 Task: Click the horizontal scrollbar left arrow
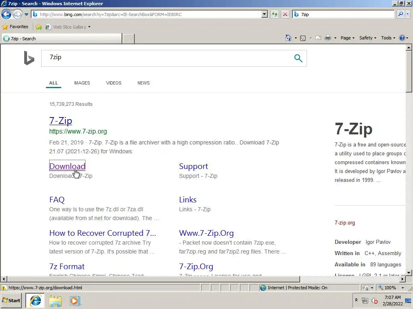pyautogui.click(x=4, y=279)
